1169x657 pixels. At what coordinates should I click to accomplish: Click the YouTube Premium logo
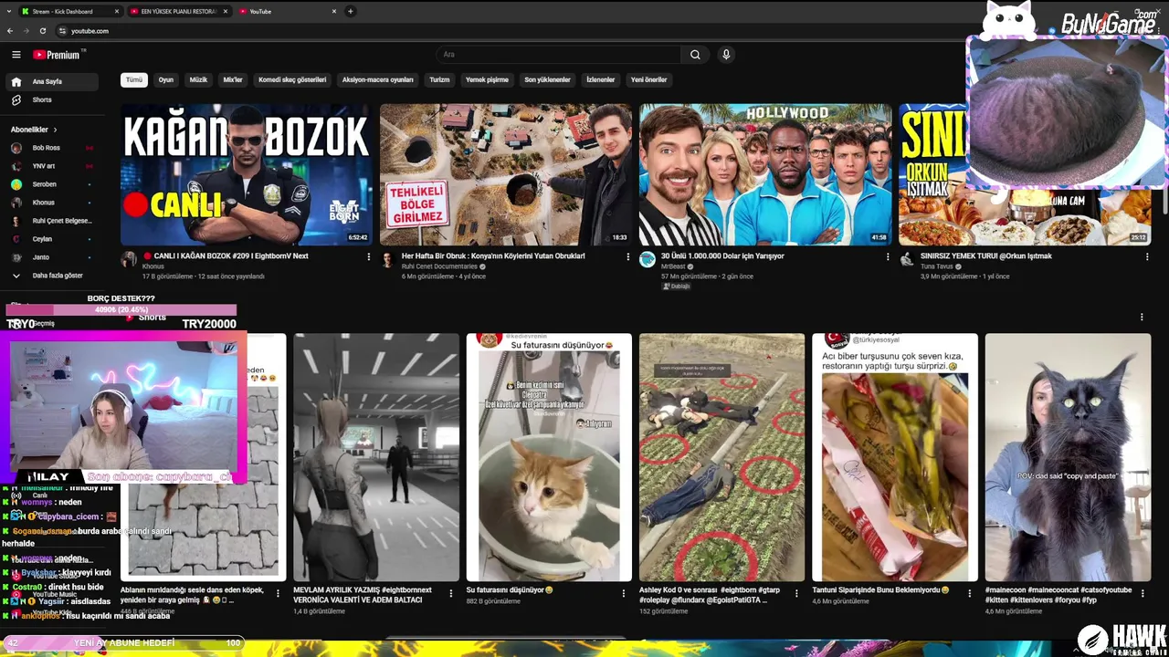57,55
